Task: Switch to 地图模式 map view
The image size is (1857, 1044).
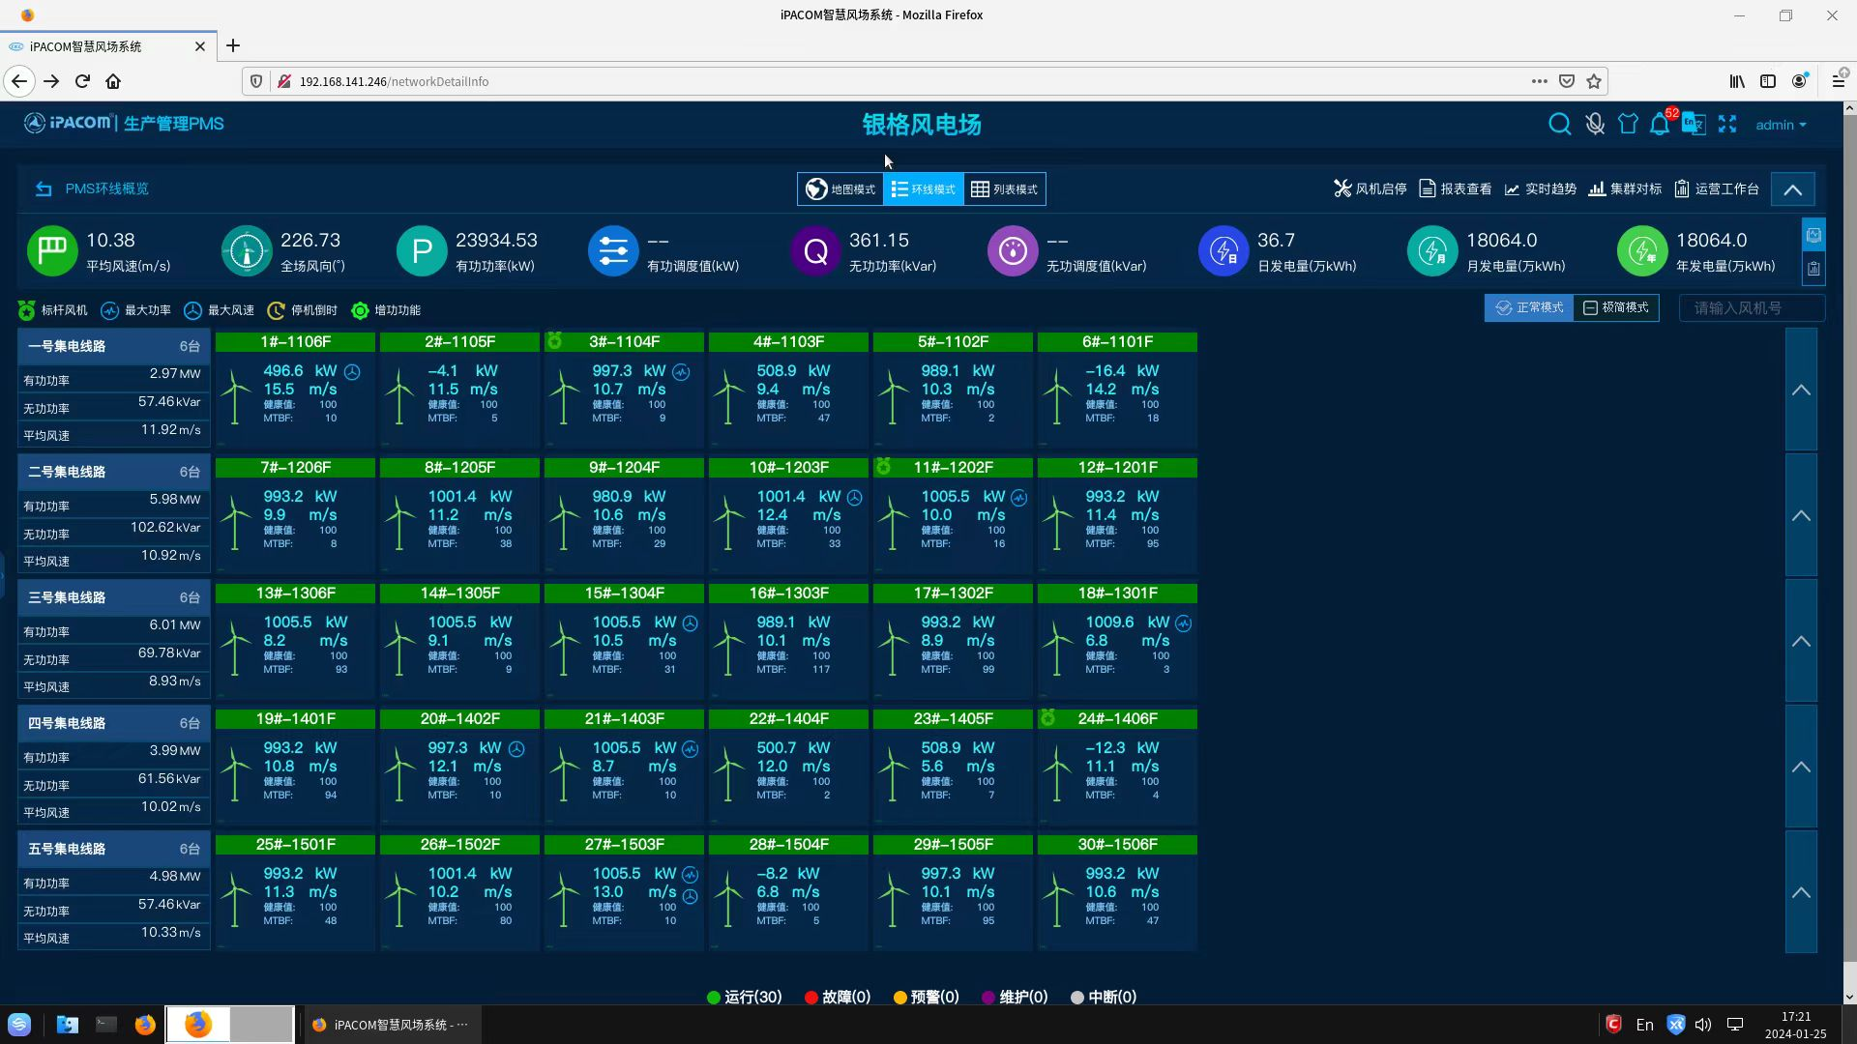Action: [840, 188]
